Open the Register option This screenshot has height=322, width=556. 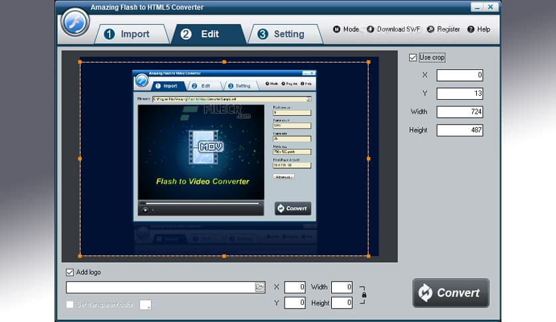pyautogui.click(x=443, y=29)
